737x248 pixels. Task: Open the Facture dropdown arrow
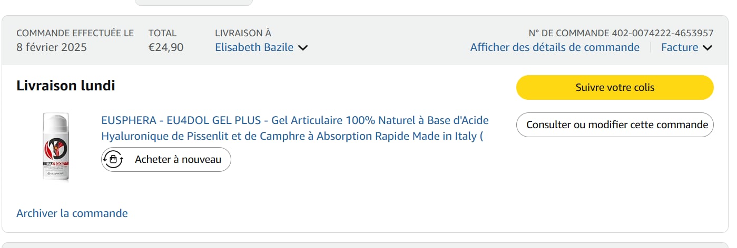[x=707, y=48]
